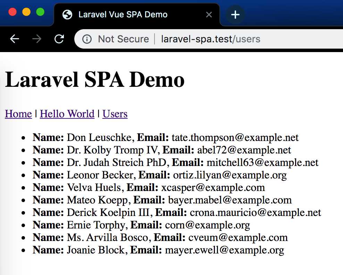This screenshot has width=343, height=275.
Task: Click the address bar URL laravel-spa.test/users
Action: [211, 39]
